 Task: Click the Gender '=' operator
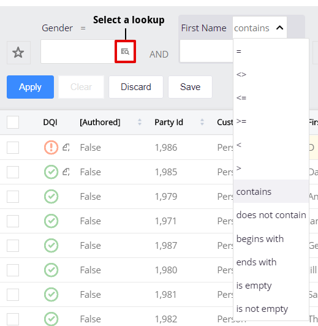(83, 28)
